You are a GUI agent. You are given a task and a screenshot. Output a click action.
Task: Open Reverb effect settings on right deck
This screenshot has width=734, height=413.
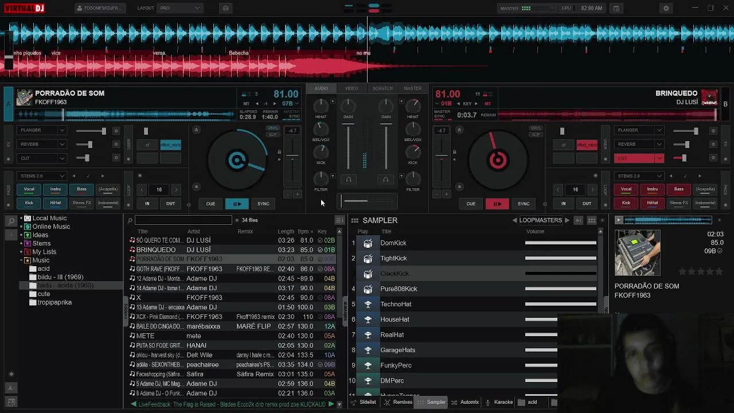(713, 145)
